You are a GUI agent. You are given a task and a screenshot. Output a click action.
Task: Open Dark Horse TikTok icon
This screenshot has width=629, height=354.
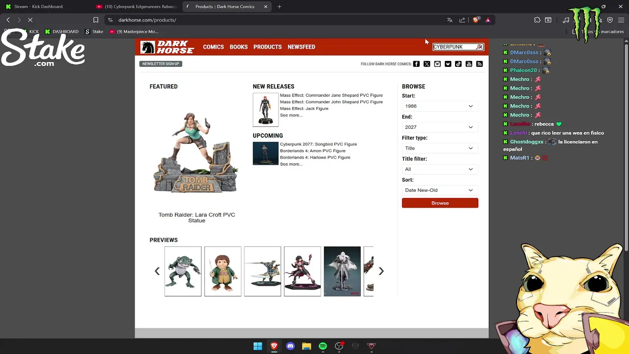[x=458, y=64]
